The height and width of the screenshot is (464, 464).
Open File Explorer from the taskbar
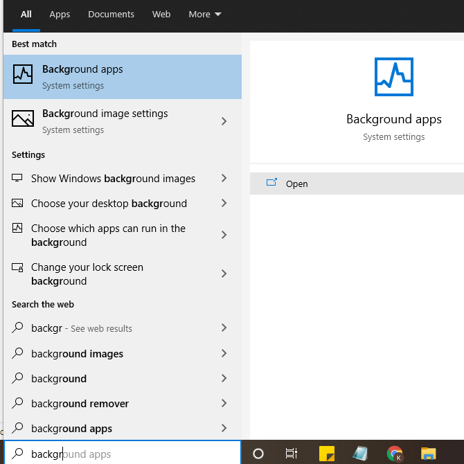(429, 454)
